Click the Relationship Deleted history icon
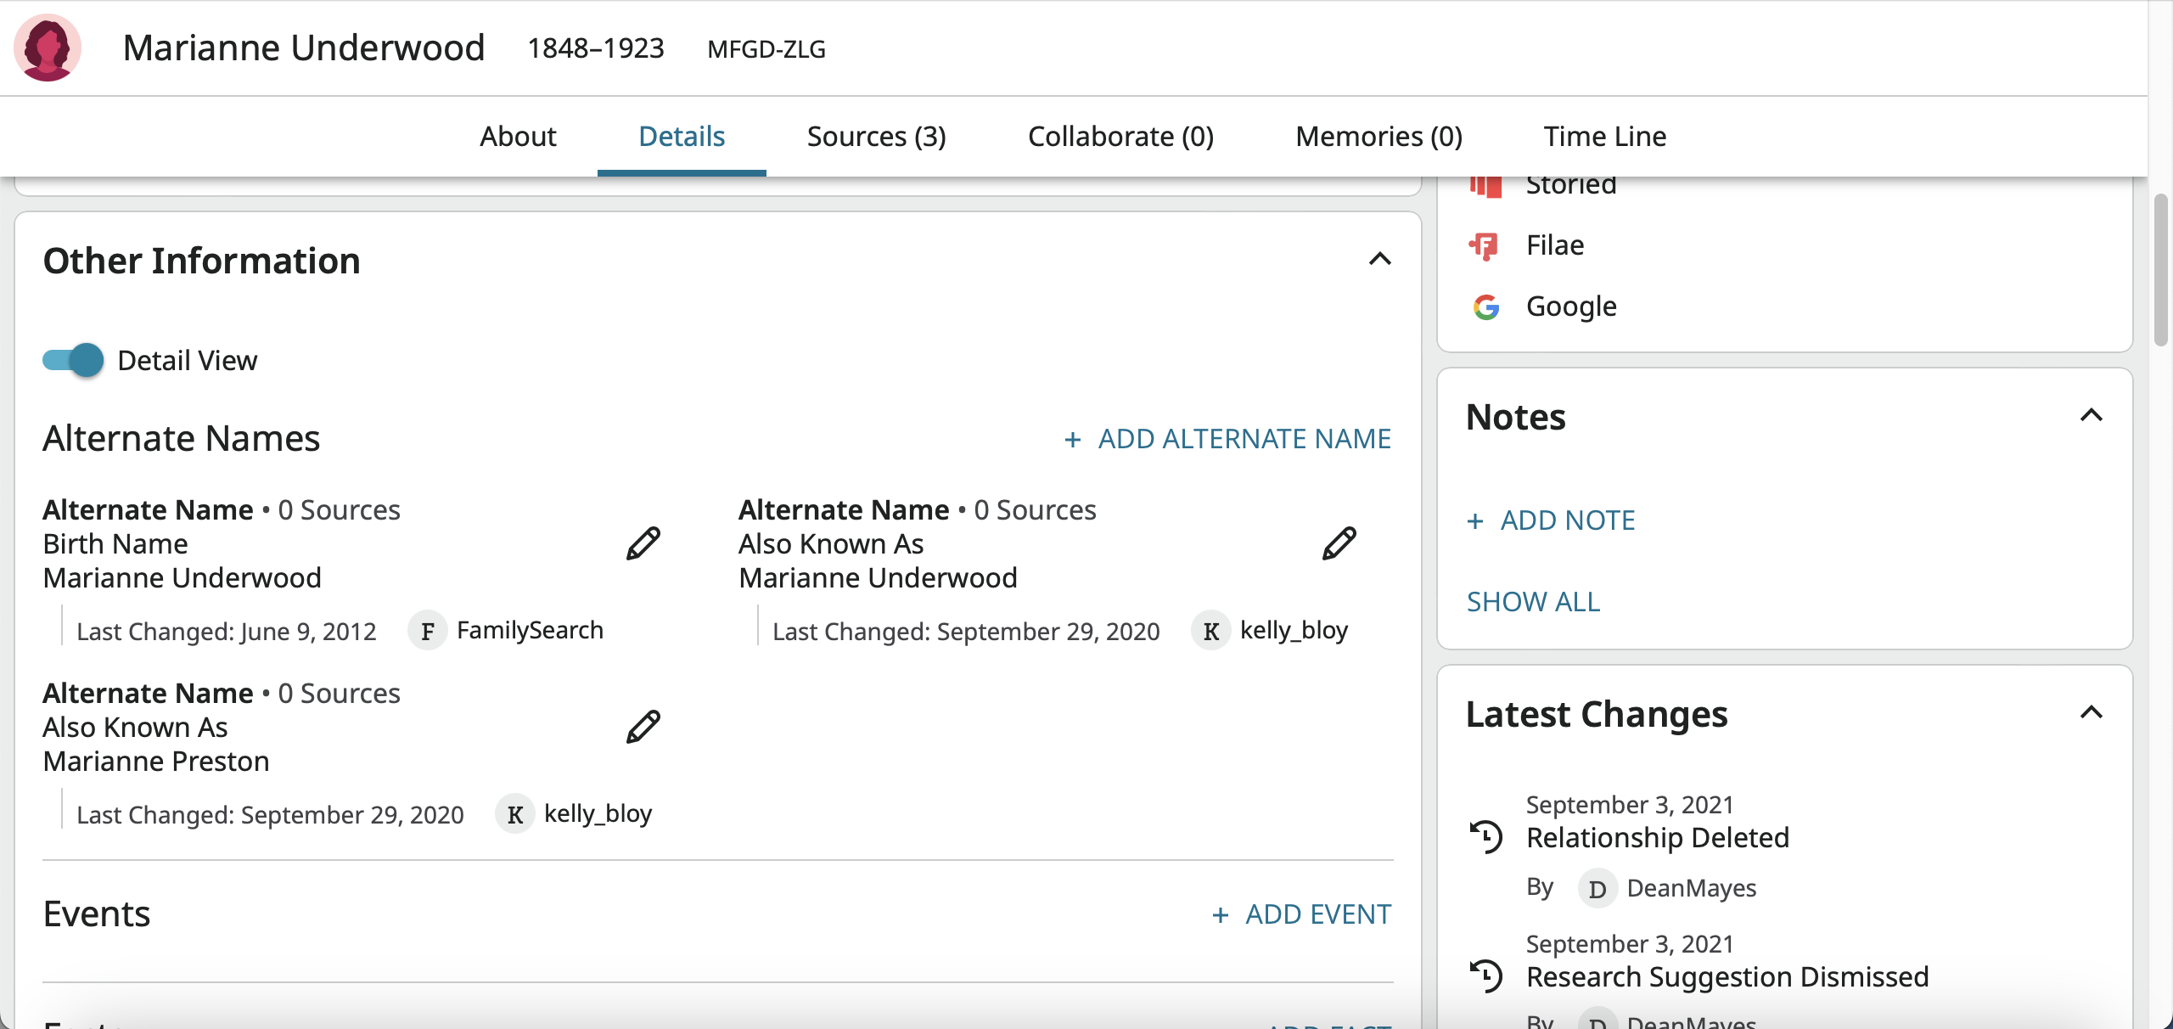This screenshot has height=1029, width=2173. pyautogui.click(x=1486, y=836)
